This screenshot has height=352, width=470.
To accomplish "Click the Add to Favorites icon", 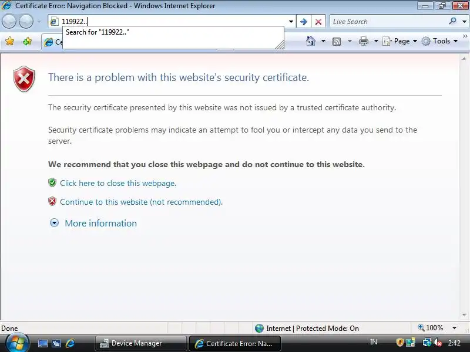I will 27,41.
